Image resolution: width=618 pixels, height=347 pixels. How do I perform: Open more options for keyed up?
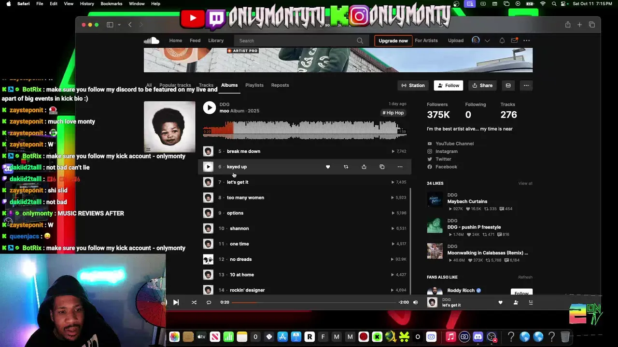point(400,167)
